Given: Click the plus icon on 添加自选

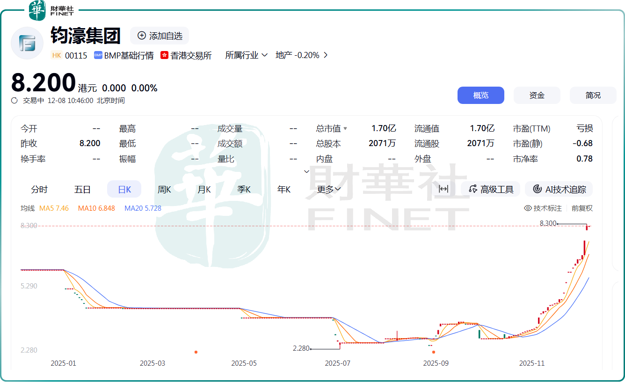Looking at the screenshot, I should coord(141,36).
